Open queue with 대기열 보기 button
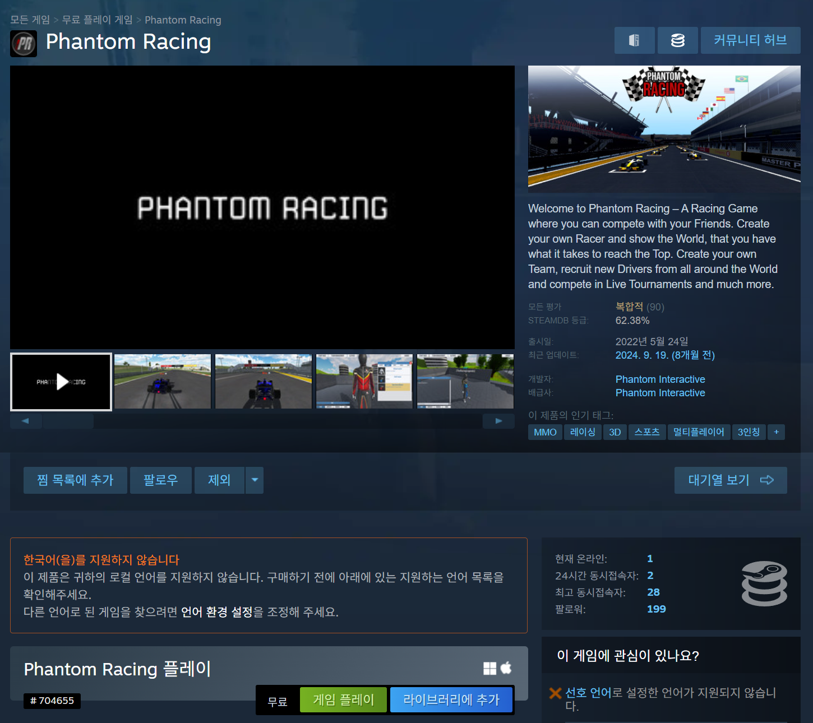 pos(731,480)
